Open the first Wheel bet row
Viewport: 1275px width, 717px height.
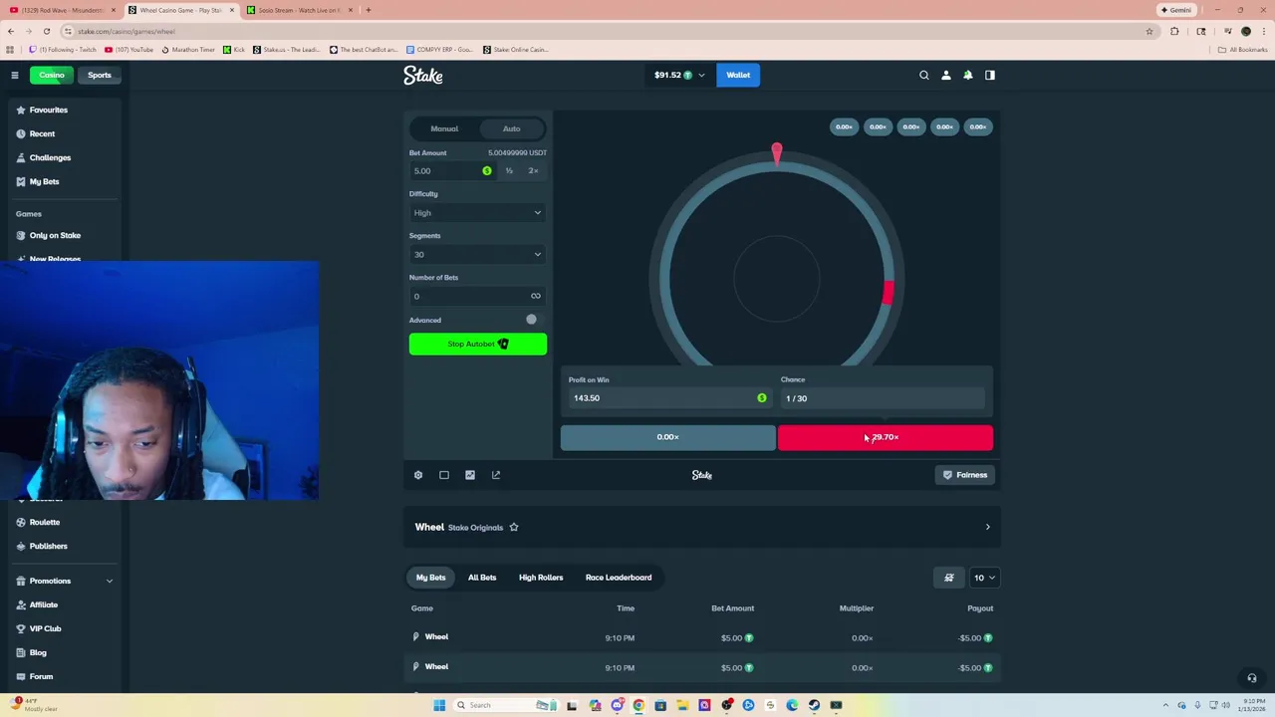pyautogui.click(x=702, y=637)
